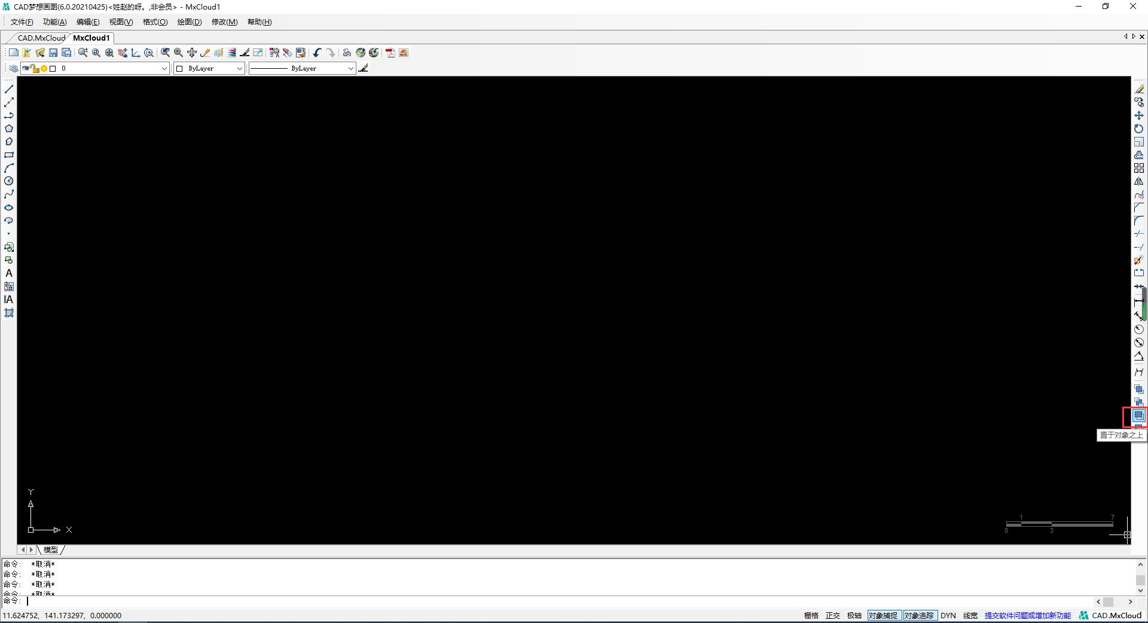The width and height of the screenshot is (1148, 623).
Task: Open the 视图(V) menu
Action: [x=121, y=22]
